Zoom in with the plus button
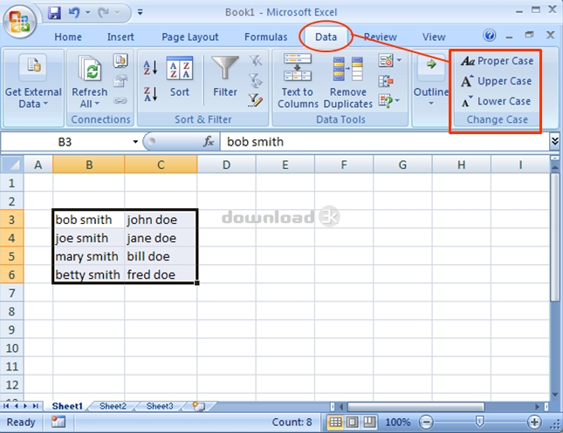 [534, 422]
